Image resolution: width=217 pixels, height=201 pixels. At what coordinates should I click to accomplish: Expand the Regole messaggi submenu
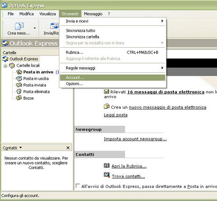click(113, 68)
